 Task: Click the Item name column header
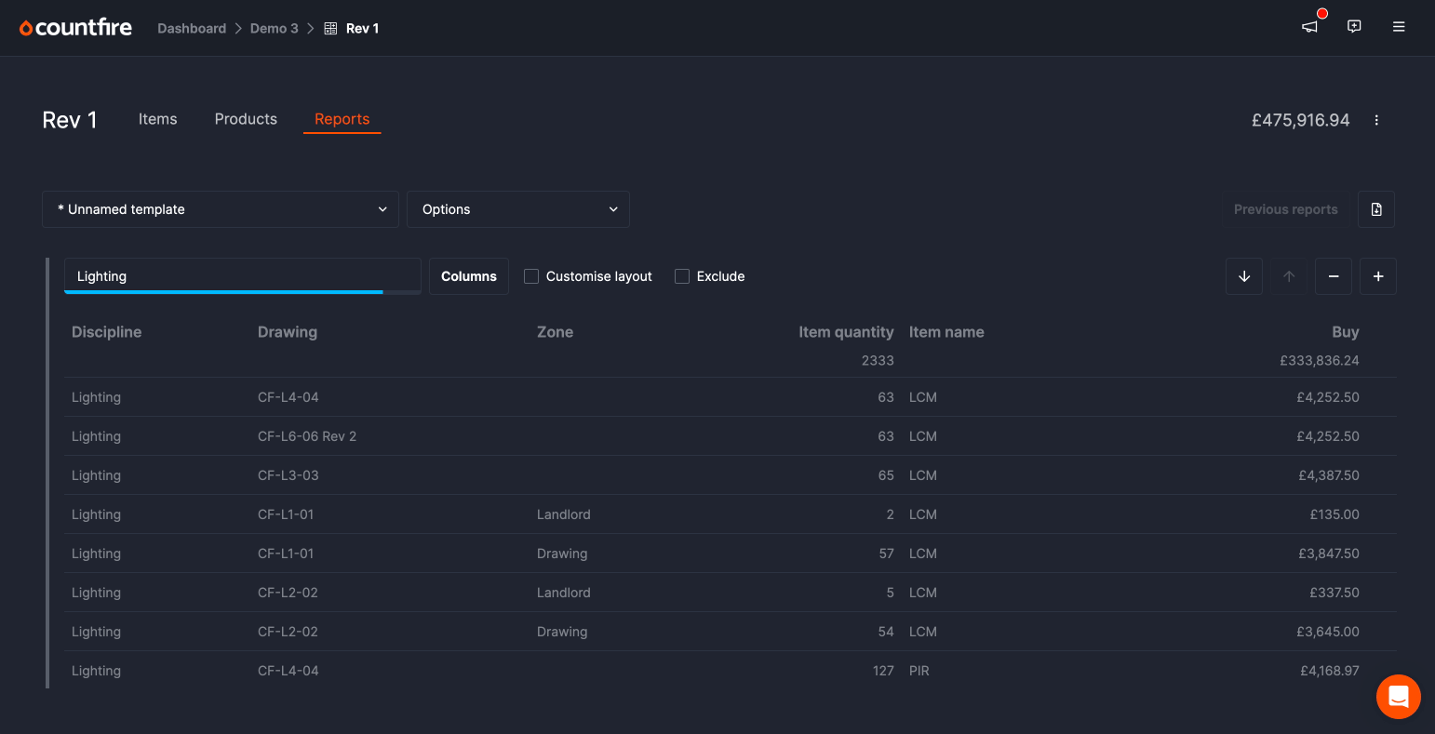(x=946, y=332)
